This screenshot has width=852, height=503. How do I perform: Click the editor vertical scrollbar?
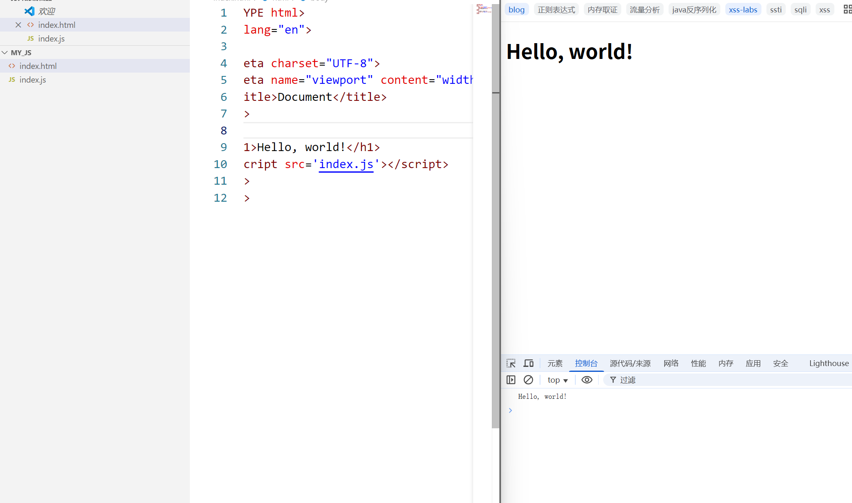coord(496,216)
